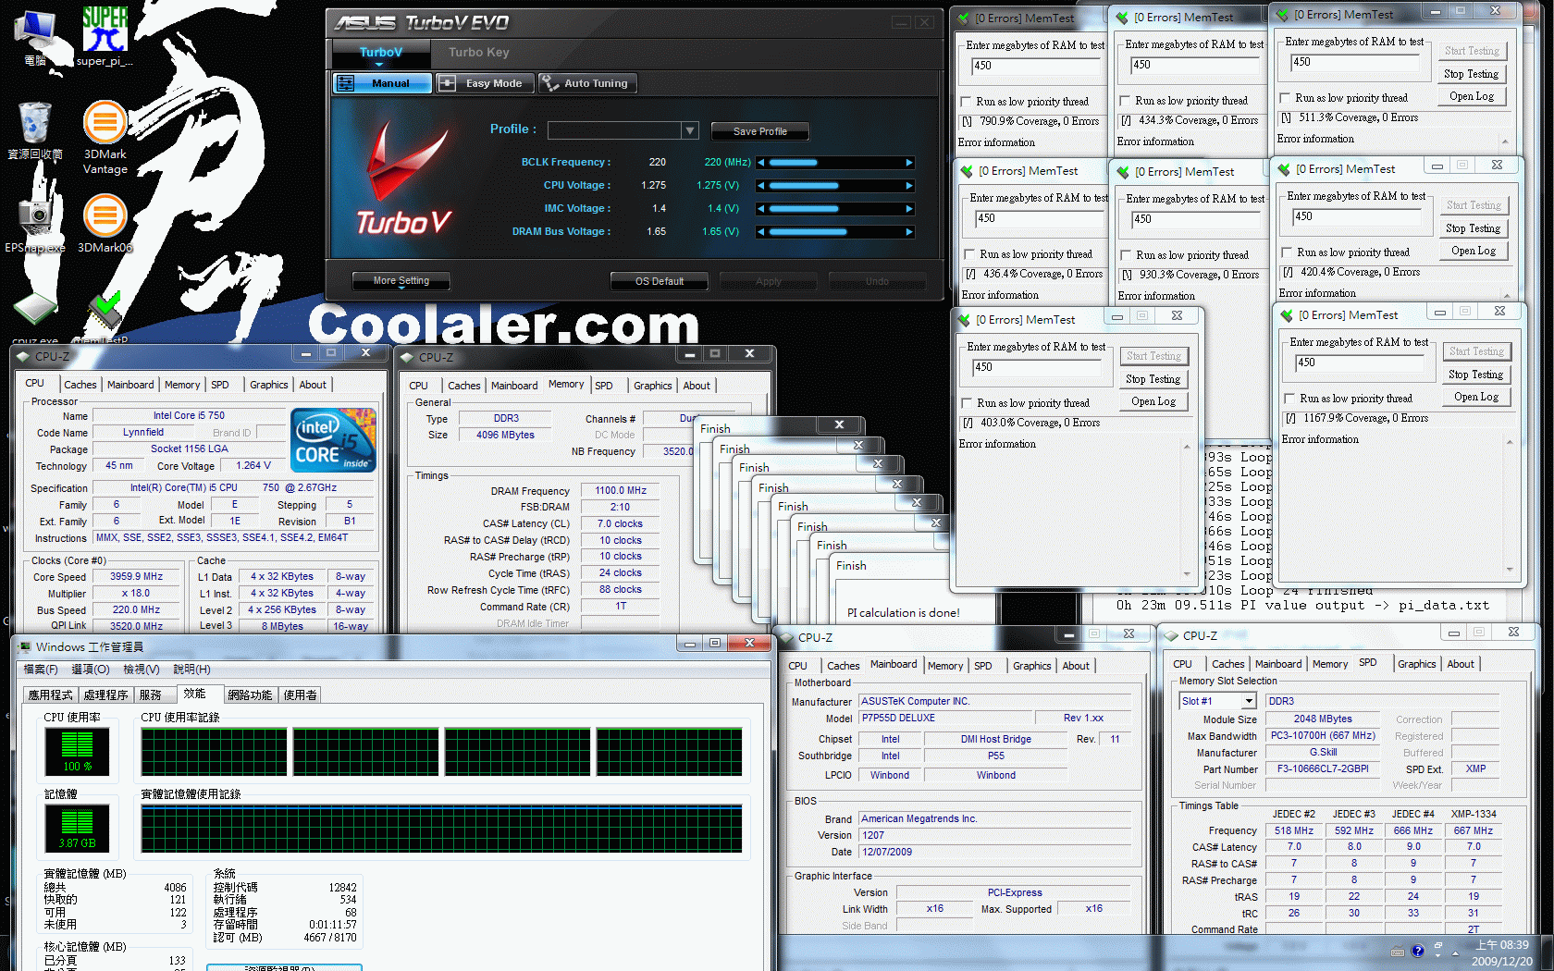
Task: Open the Recycle Bin desktop icon
Action: [x=35, y=129]
